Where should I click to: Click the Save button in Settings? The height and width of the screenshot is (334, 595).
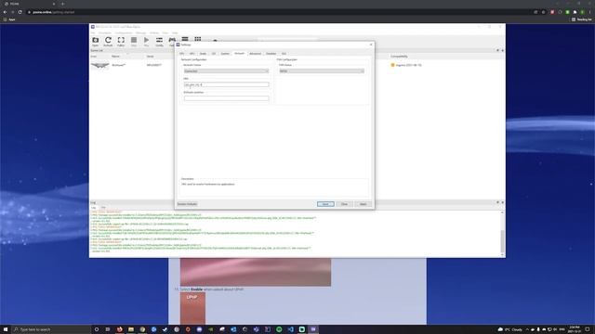[x=325, y=204]
